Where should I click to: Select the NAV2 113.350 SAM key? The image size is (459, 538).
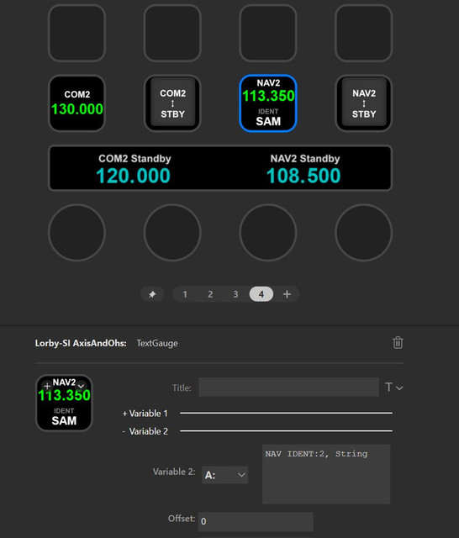268,103
